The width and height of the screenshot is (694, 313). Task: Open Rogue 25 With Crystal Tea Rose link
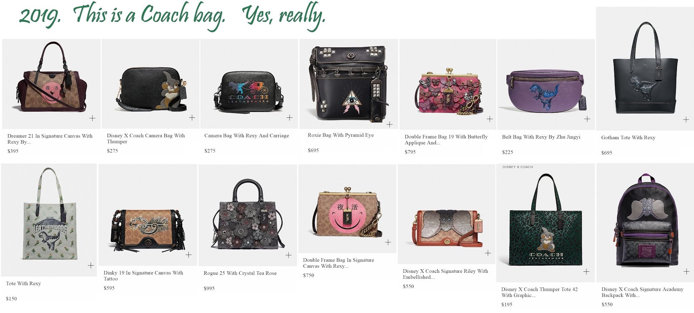pos(240,273)
